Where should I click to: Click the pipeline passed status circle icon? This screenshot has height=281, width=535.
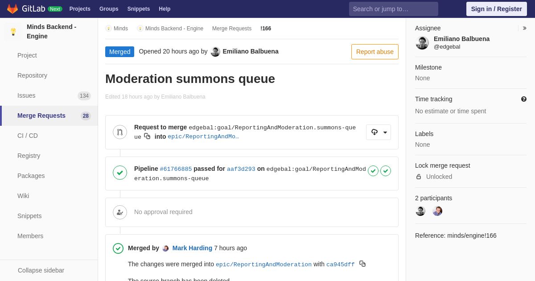coord(120,173)
